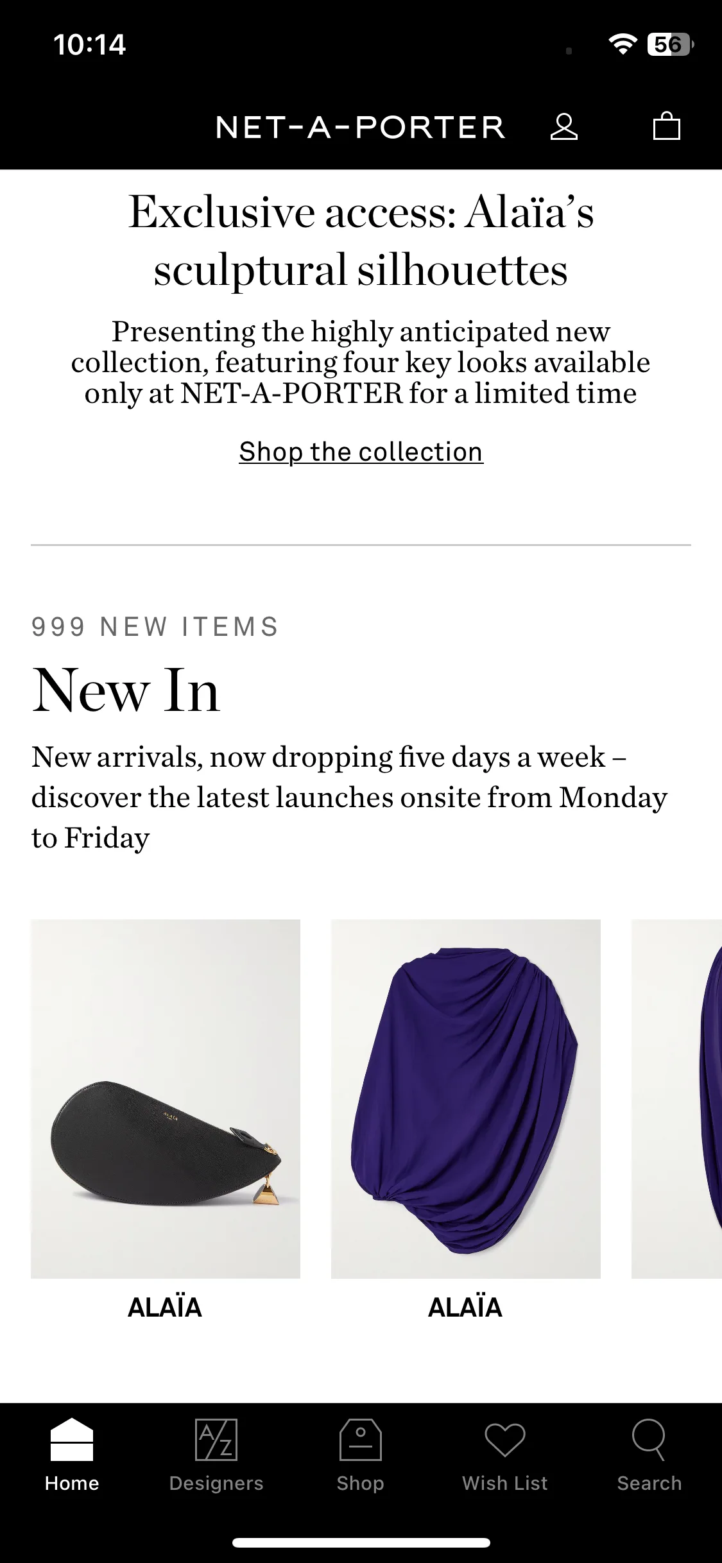
Task: Tap ALAÏA label under the black clutch
Action: coord(165,1308)
